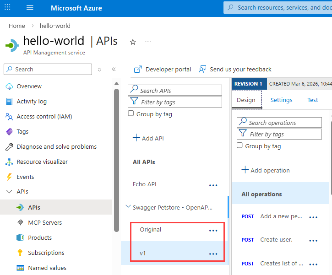Click the hello-world API Management service icon
The image size is (332, 275).
12,45
